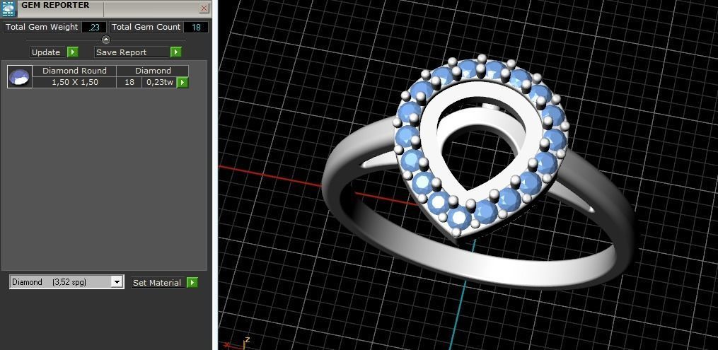Click the green arrow next to Save Report

coord(176,52)
